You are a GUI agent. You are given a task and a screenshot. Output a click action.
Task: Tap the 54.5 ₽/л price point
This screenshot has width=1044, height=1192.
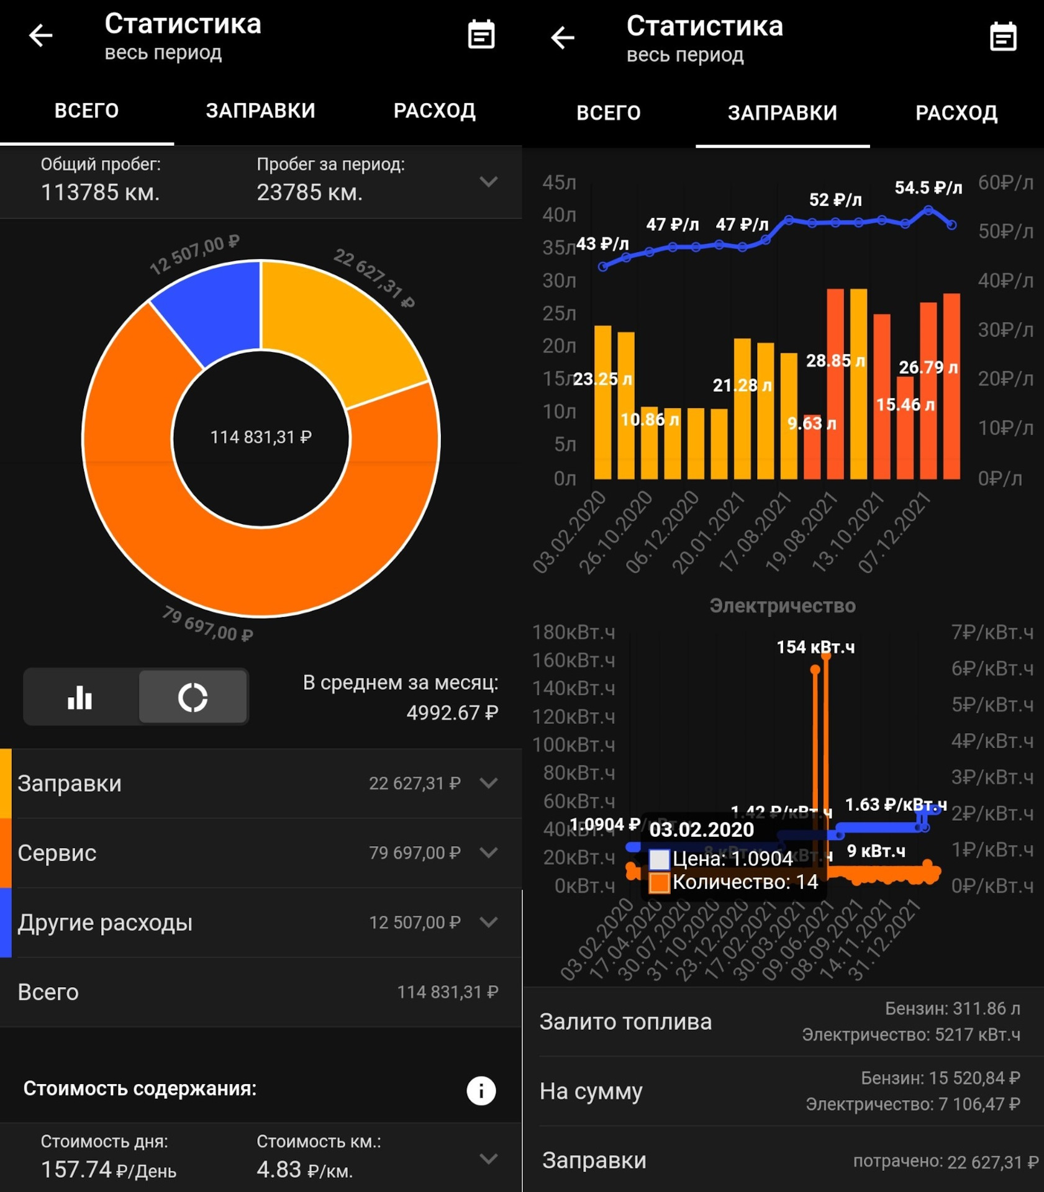928,210
